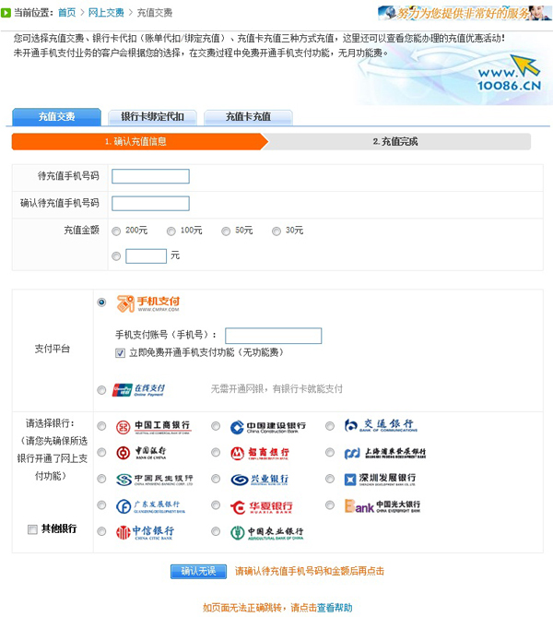The height and width of the screenshot is (617, 553).
Task: Click the 中国民生银行 logo
Action: click(154, 480)
